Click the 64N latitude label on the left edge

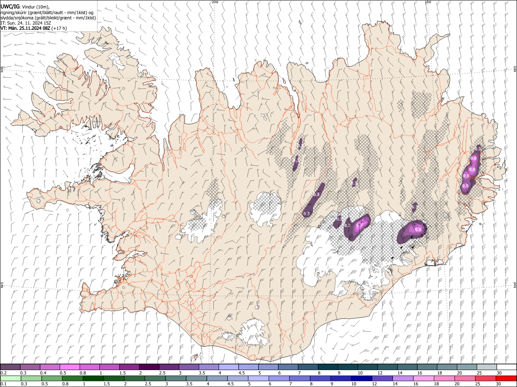tap(2, 285)
